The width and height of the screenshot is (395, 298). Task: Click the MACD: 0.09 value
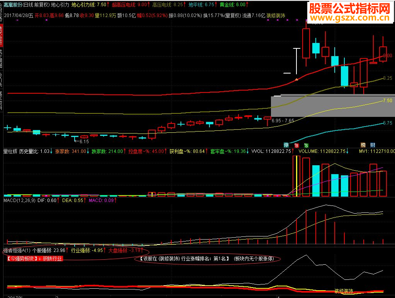tap(102, 200)
